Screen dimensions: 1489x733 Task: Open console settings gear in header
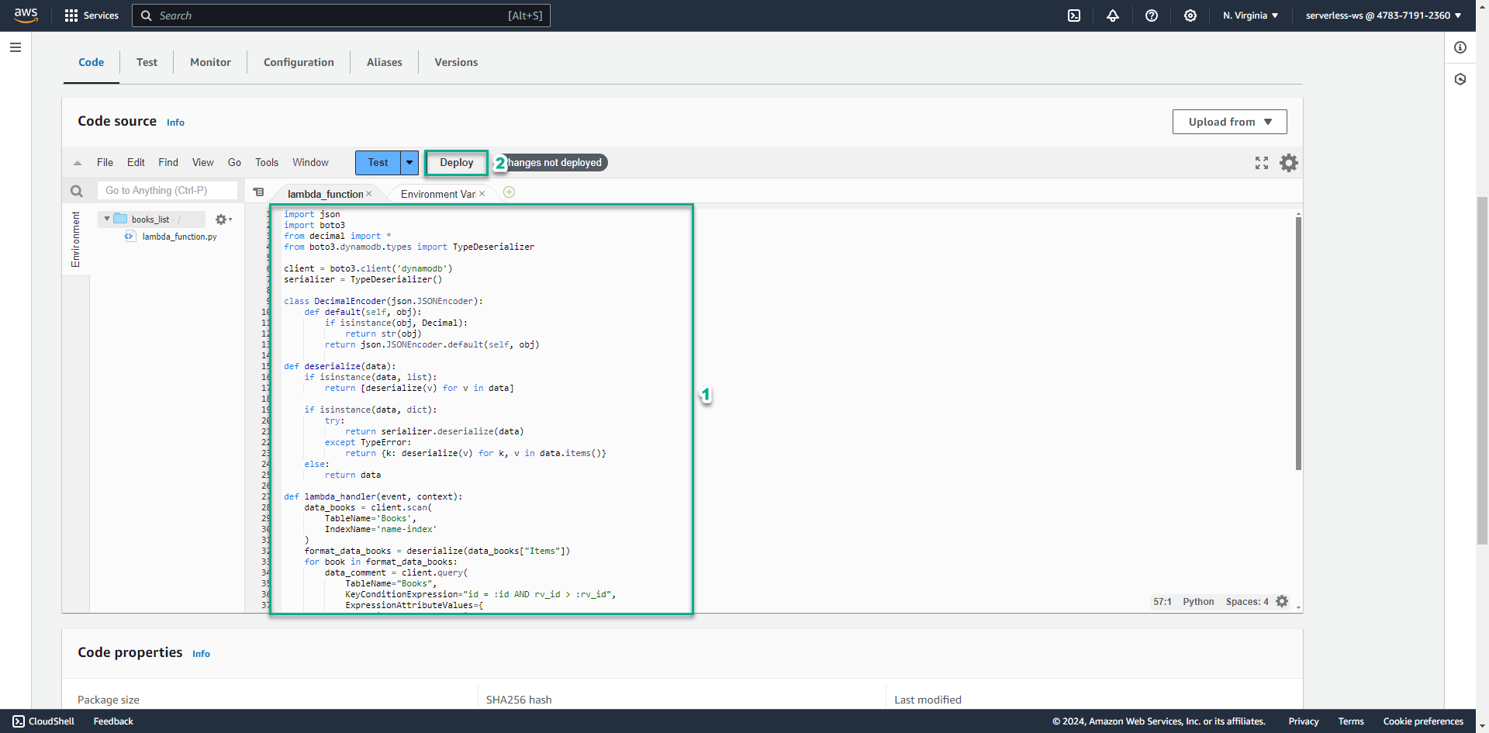(1190, 16)
